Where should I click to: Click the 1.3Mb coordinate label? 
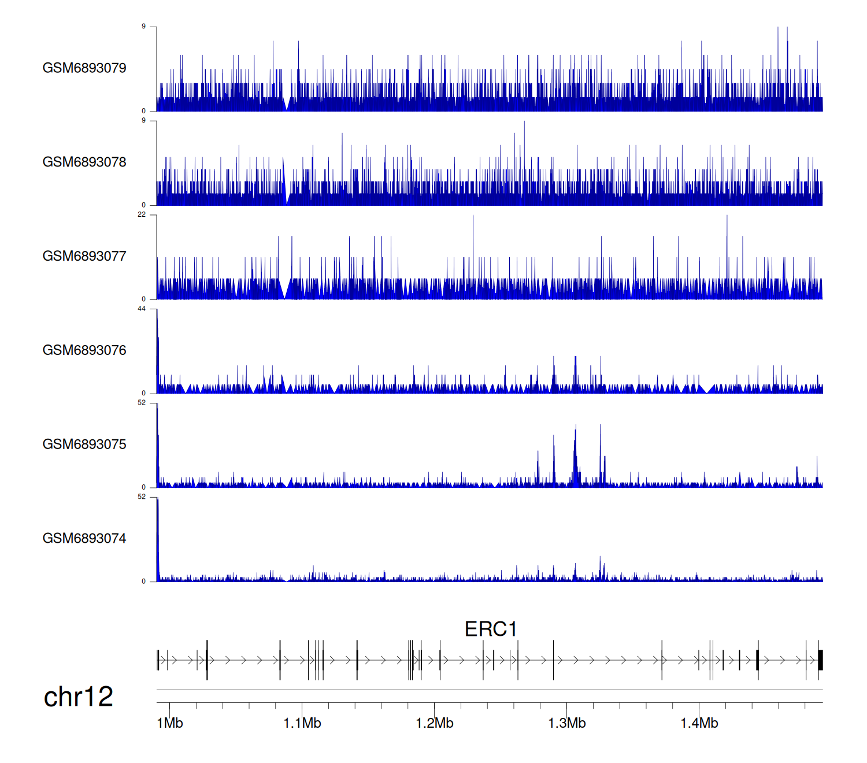tap(567, 723)
